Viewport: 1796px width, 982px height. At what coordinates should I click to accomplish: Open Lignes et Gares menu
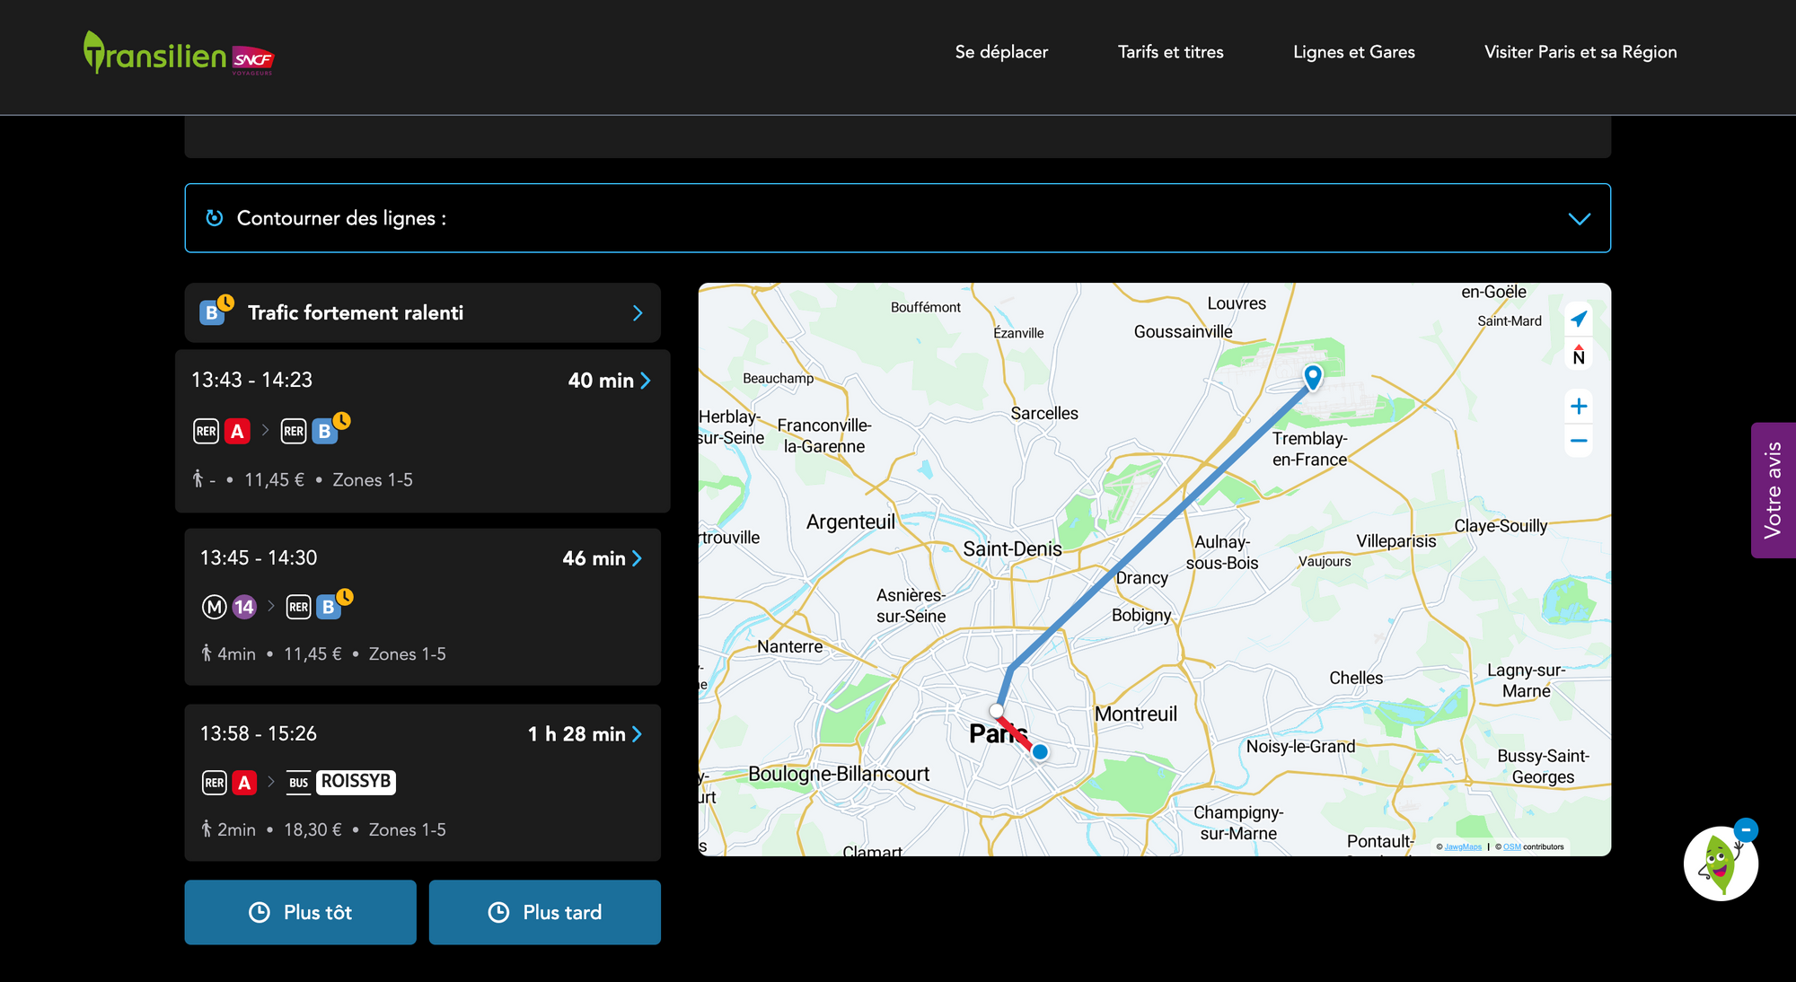pos(1353,52)
